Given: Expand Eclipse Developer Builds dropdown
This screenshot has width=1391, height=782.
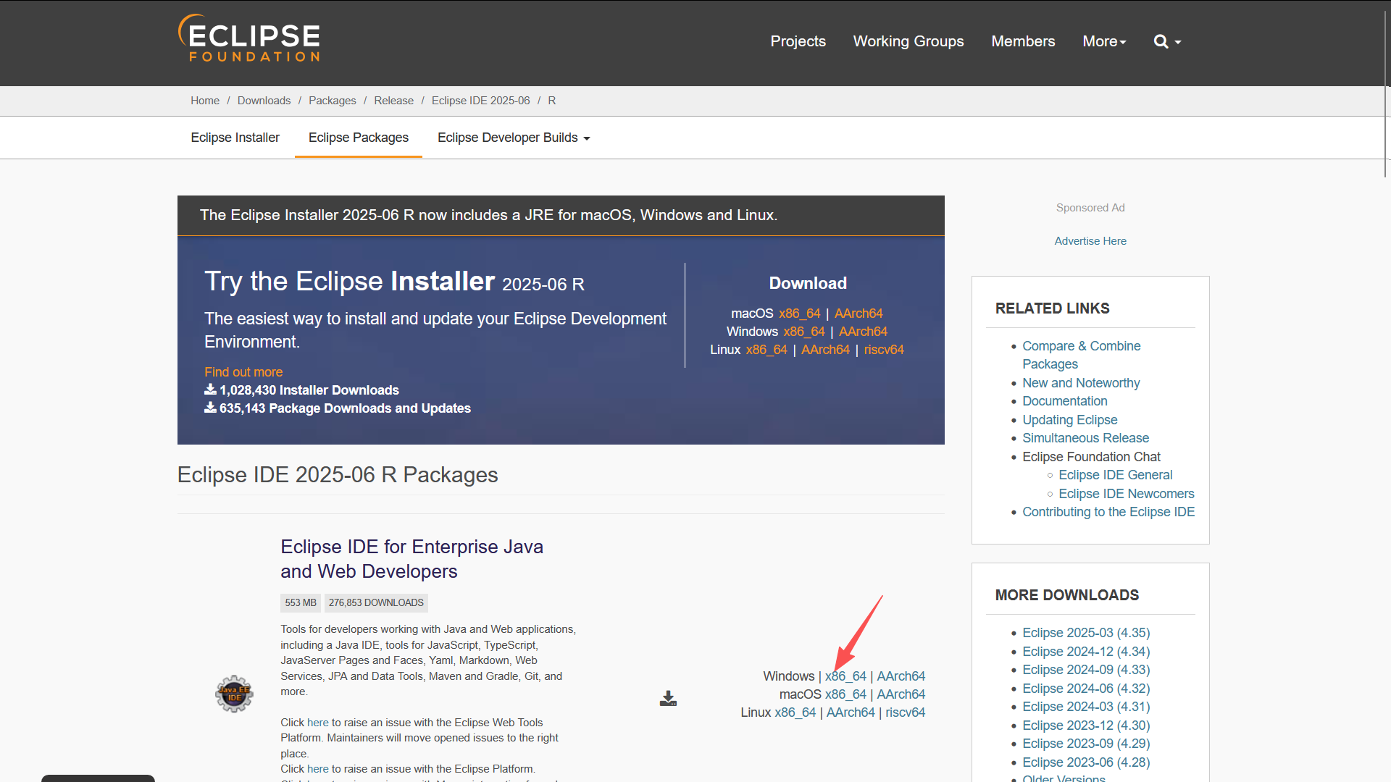Looking at the screenshot, I should click(x=514, y=138).
